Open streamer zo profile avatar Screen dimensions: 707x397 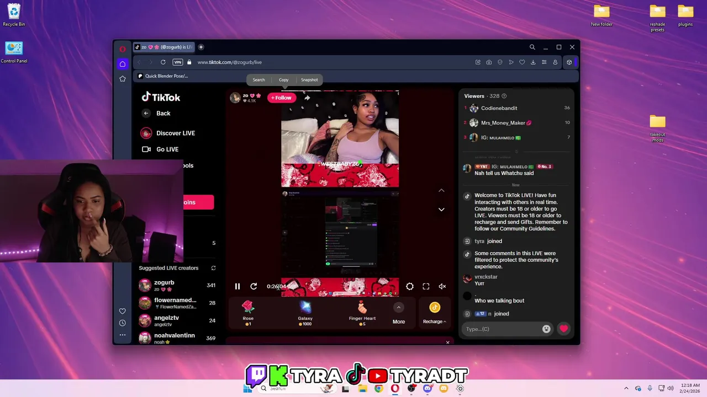(235, 98)
